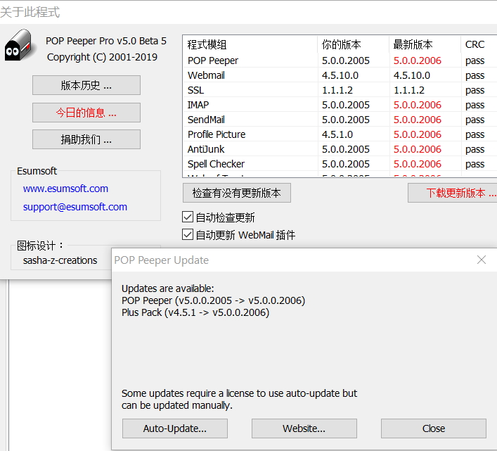The width and height of the screenshot is (497, 451).
Task: Click the POP Peeper Pro v5.0 Beta 5 title
Action: (106, 41)
